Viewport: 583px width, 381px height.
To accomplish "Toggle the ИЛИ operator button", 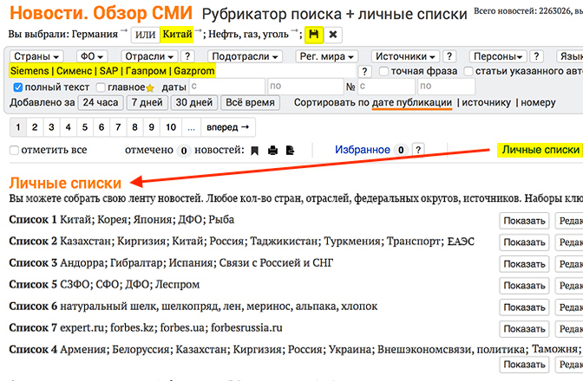I will [145, 35].
